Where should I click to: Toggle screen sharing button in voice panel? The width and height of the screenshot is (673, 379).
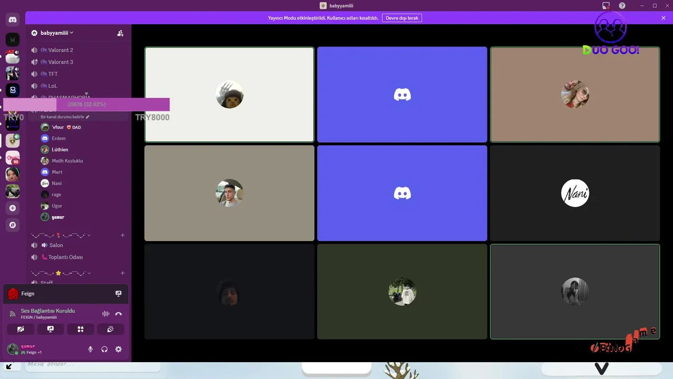coord(50,329)
